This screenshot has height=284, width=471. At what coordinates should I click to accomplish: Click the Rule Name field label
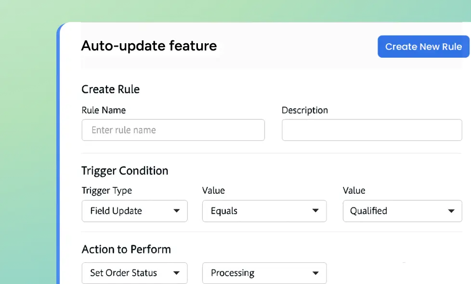[104, 110]
